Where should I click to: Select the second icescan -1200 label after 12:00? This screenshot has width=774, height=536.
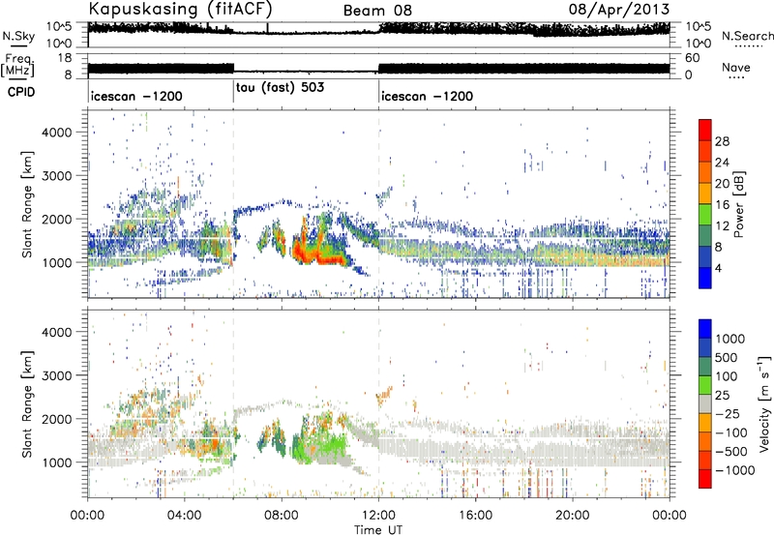click(427, 96)
